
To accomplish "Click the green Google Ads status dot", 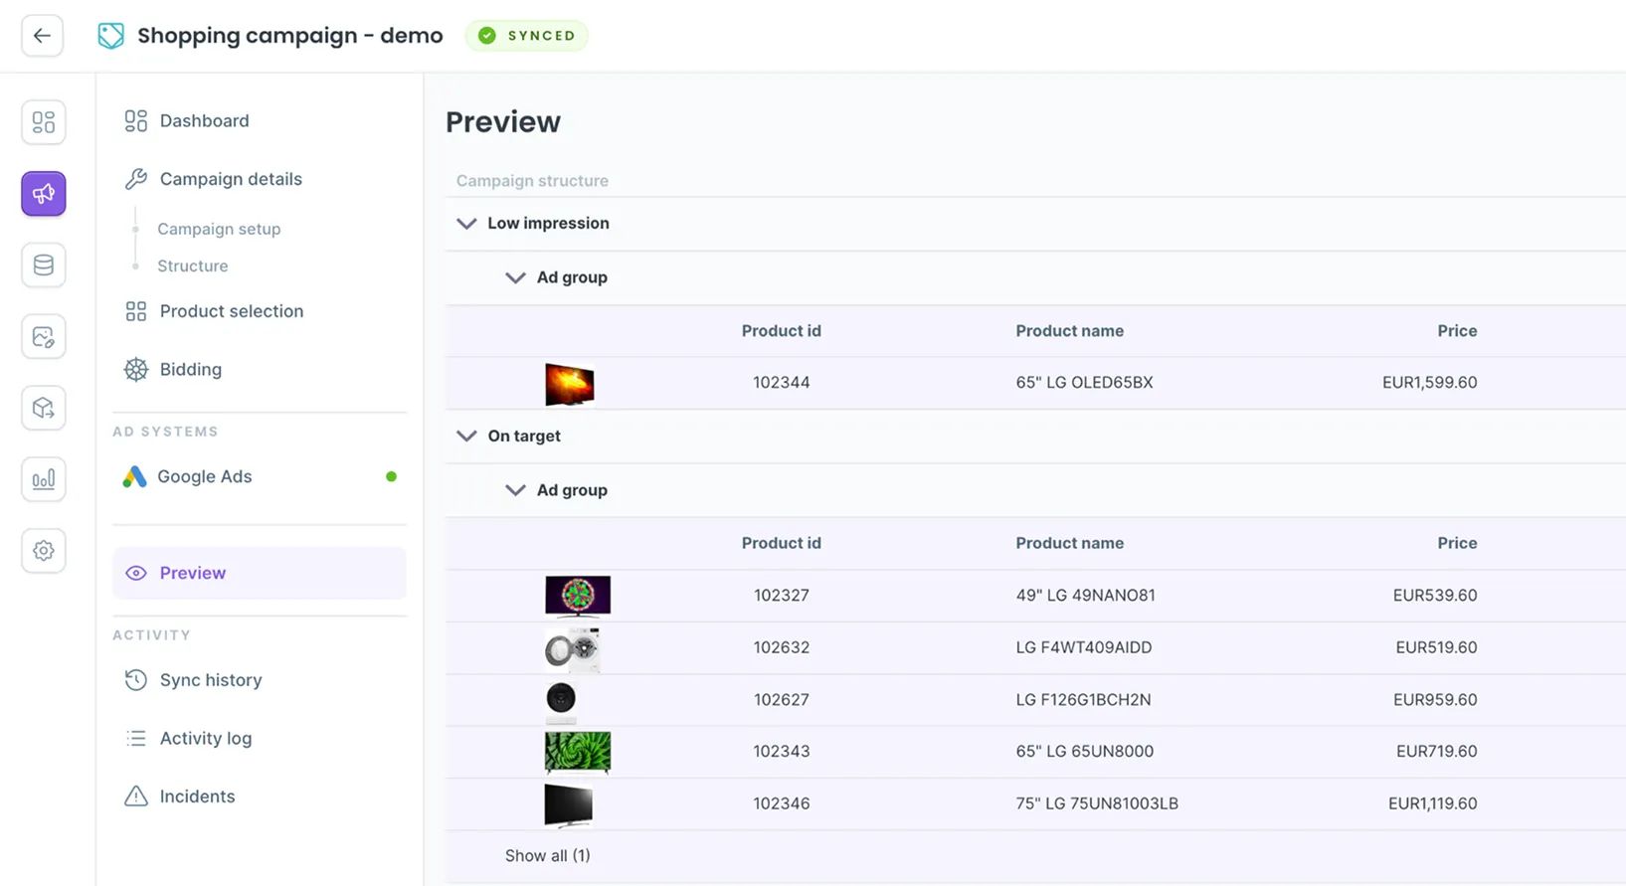I will point(392,476).
